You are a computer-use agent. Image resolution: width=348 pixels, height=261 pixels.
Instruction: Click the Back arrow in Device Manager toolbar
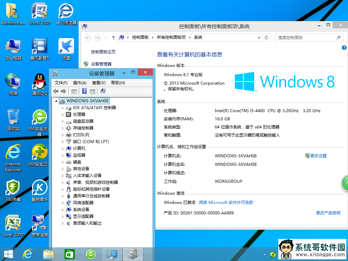click(x=56, y=91)
